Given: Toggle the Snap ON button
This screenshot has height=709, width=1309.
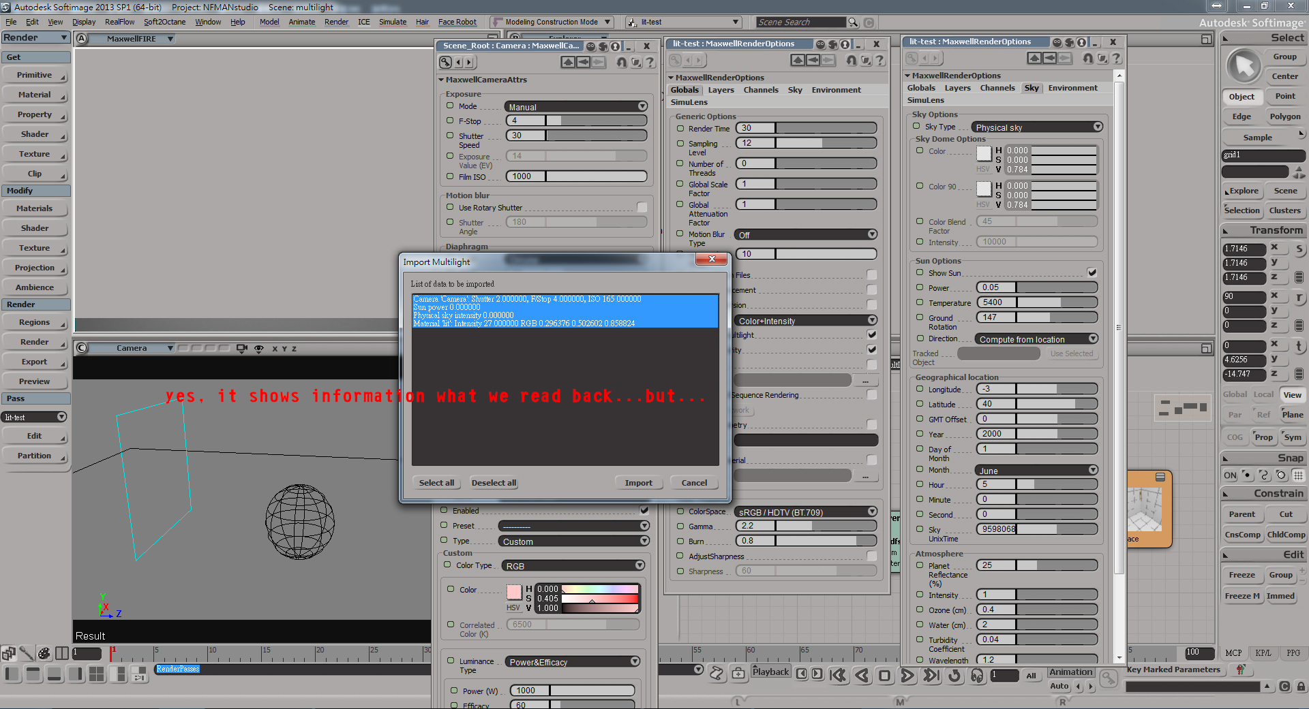Looking at the screenshot, I should [1230, 475].
